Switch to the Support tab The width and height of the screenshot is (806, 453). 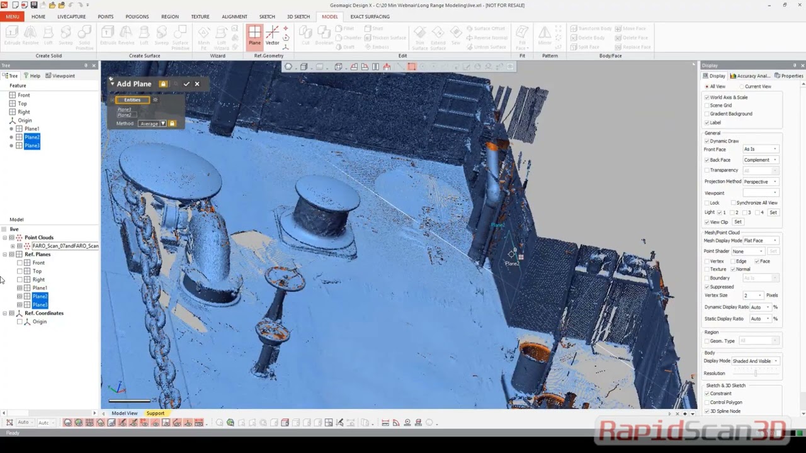(x=155, y=413)
